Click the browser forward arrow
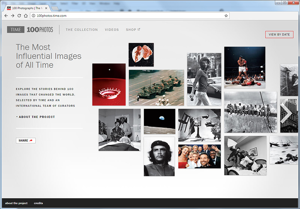The width and height of the screenshot is (300, 209). click(13, 16)
